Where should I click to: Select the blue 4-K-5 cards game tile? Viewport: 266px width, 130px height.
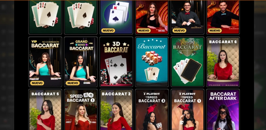click(116, 17)
